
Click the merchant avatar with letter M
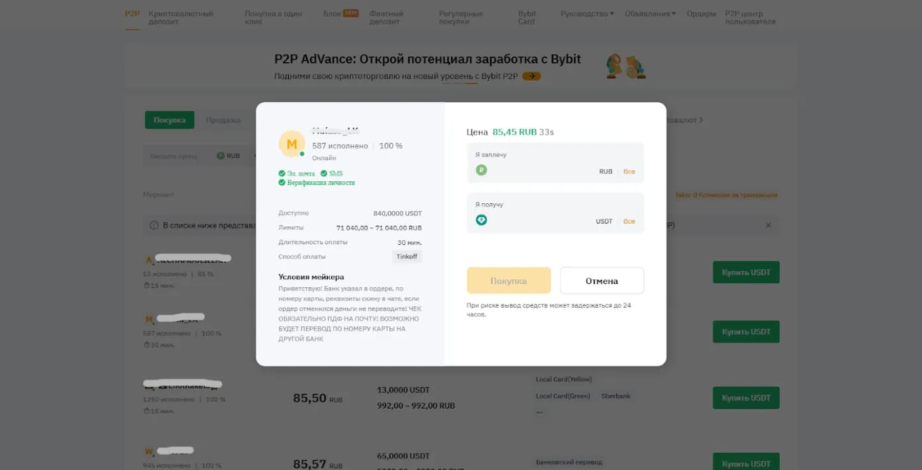(291, 144)
